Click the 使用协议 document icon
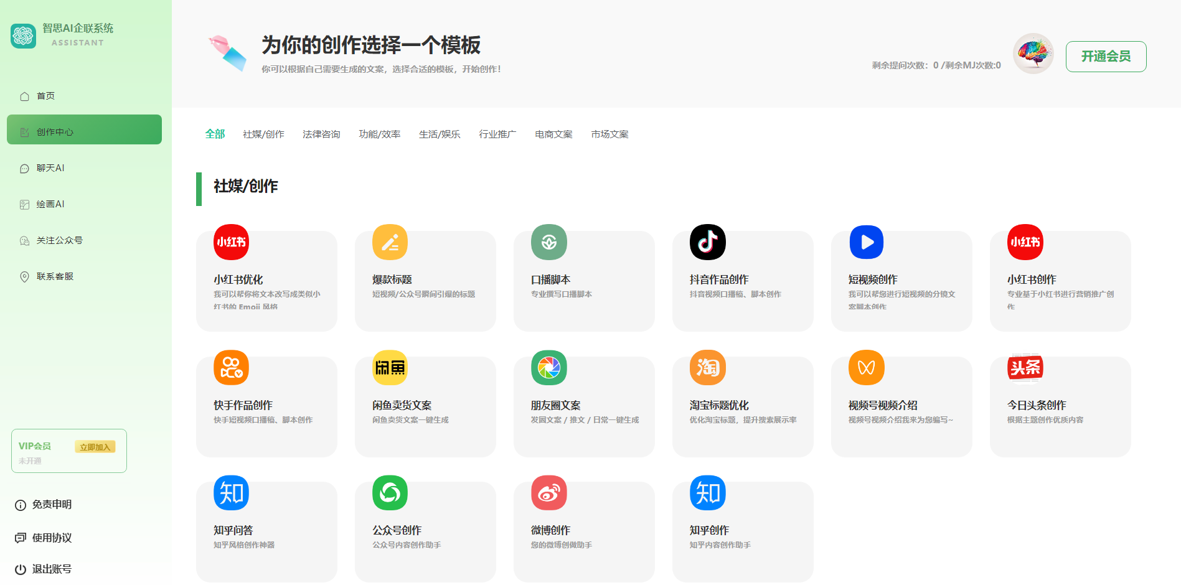Viewport: 1181px width, 585px height. point(21,538)
